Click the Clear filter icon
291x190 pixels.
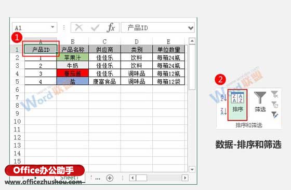click(x=274, y=94)
